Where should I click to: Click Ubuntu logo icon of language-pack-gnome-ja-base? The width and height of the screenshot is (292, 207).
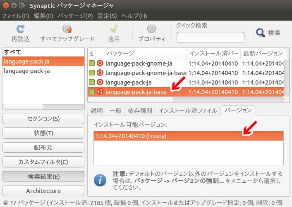coord(100,73)
